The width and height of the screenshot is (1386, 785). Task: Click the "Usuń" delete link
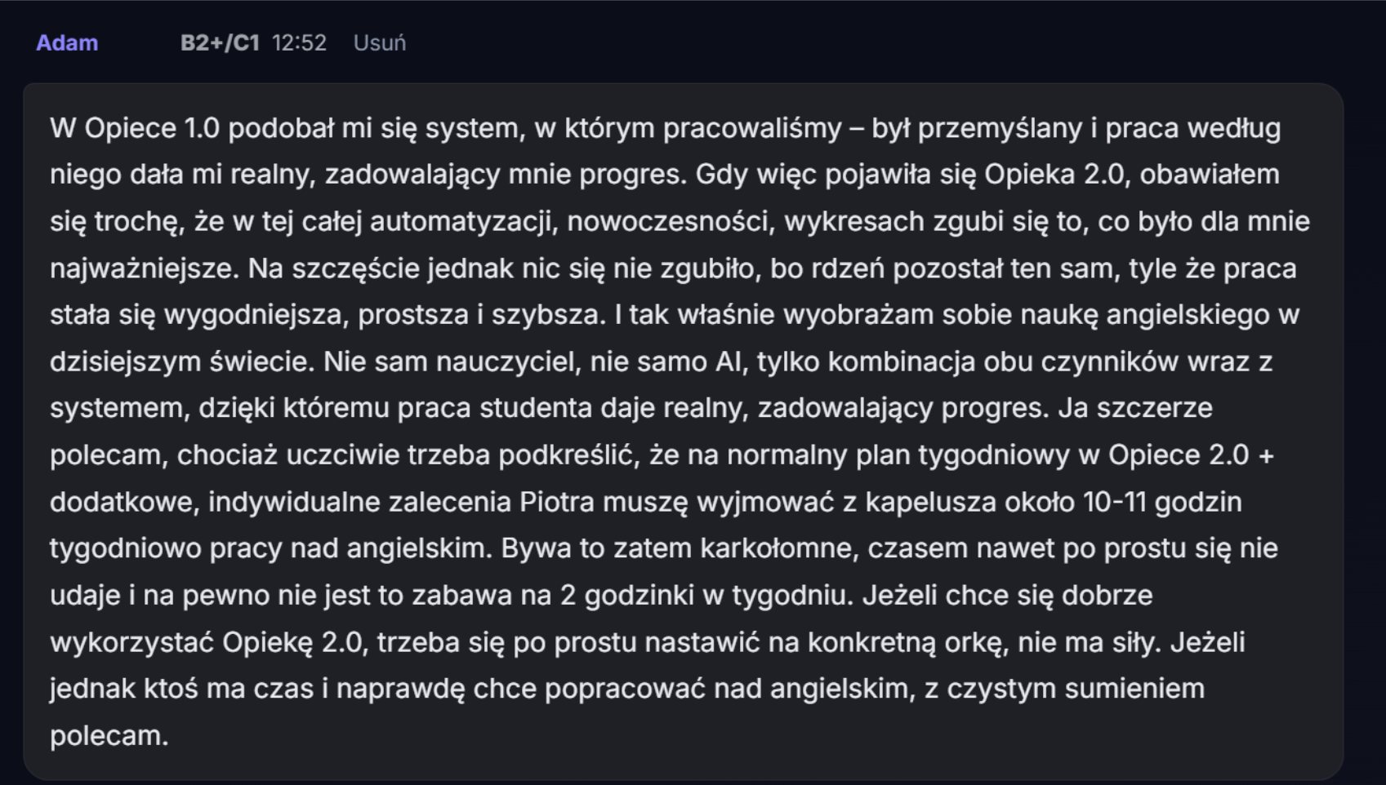[x=379, y=42]
